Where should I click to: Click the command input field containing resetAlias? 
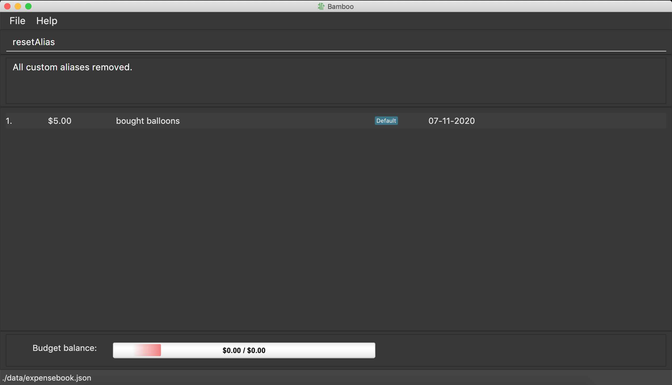(336, 42)
